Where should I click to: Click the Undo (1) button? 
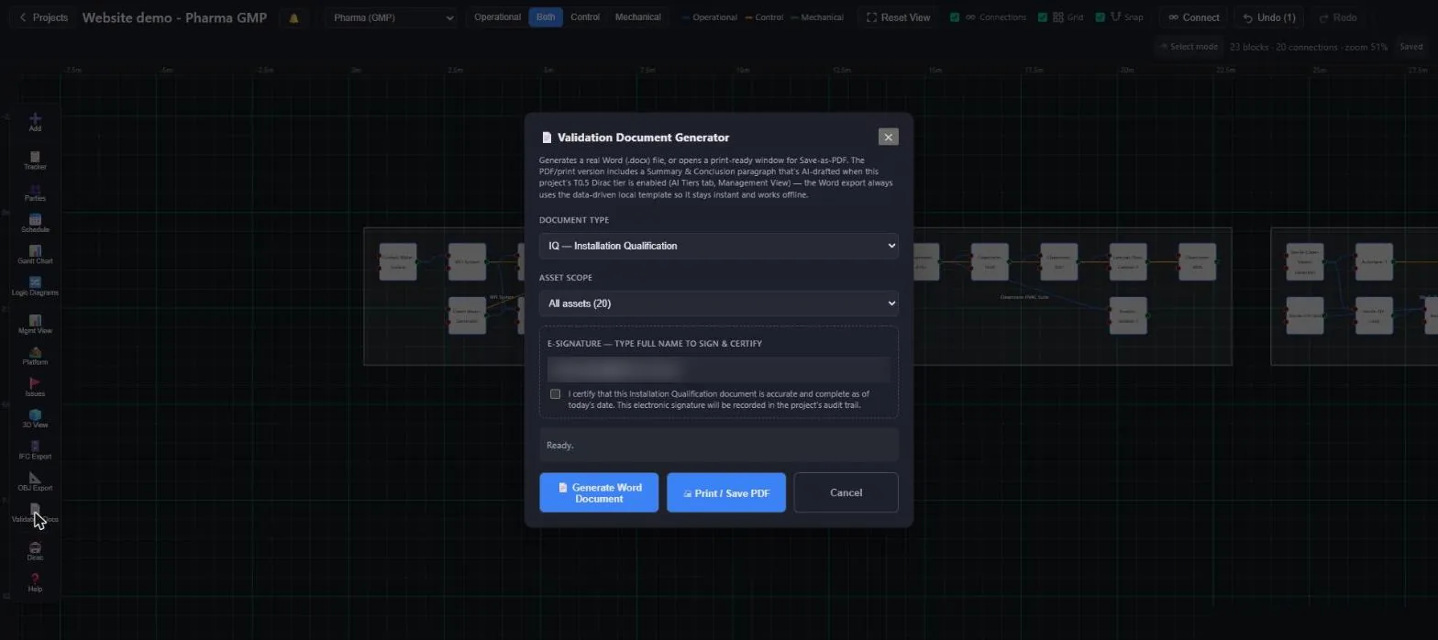click(1269, 17)
